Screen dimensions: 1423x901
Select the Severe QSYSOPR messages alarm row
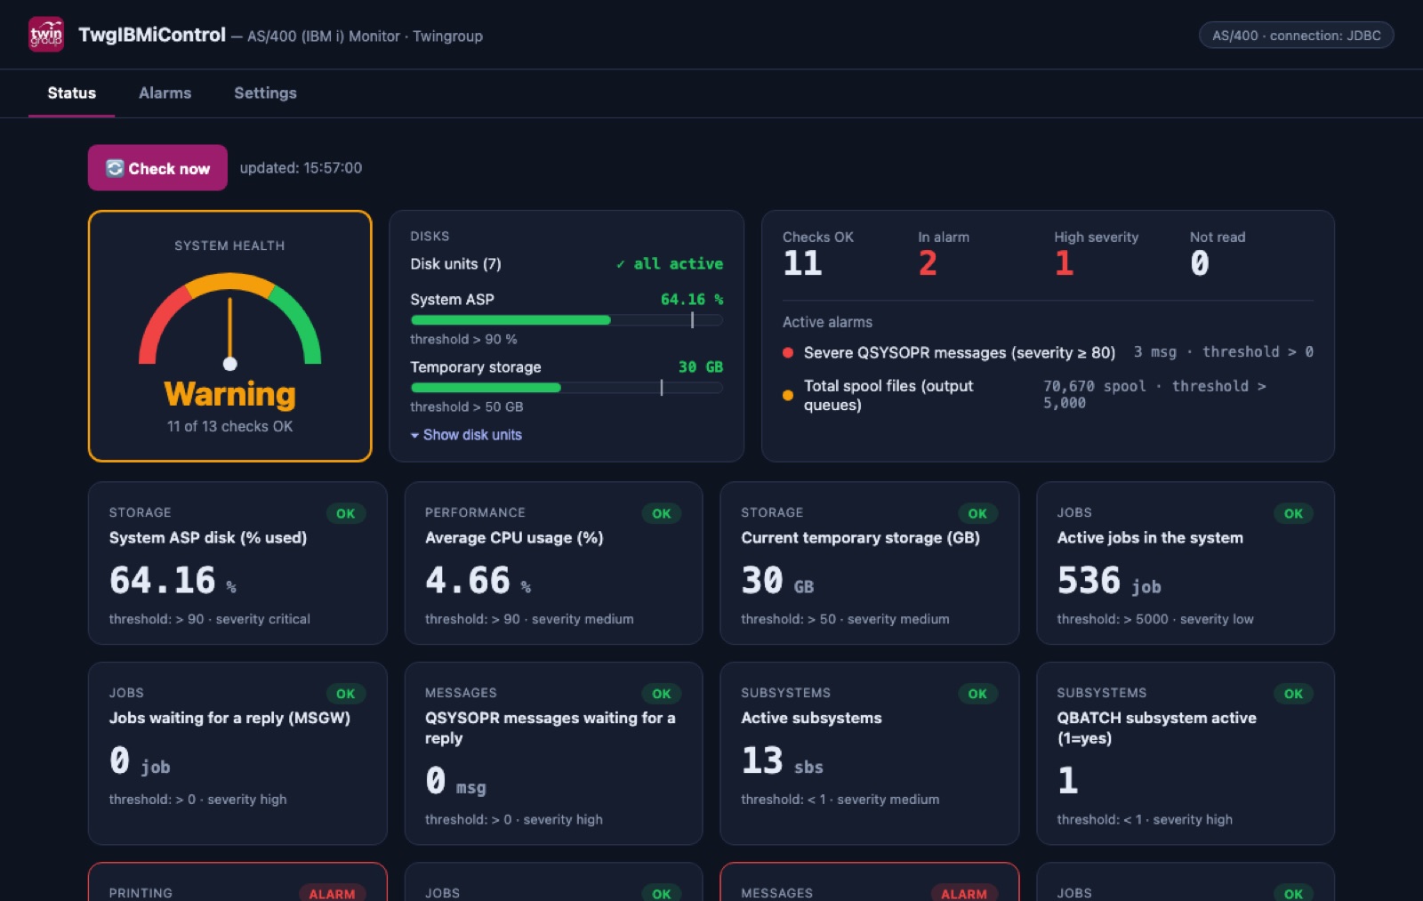click(x=1048, y=353)
